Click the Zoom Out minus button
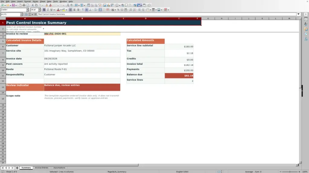This screenshot has height=173, width=309. coord(280,172)
